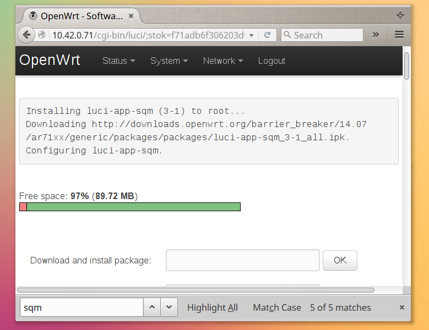Click the 'Free space: 97% (89.72 MB)' label

(79, 196)
